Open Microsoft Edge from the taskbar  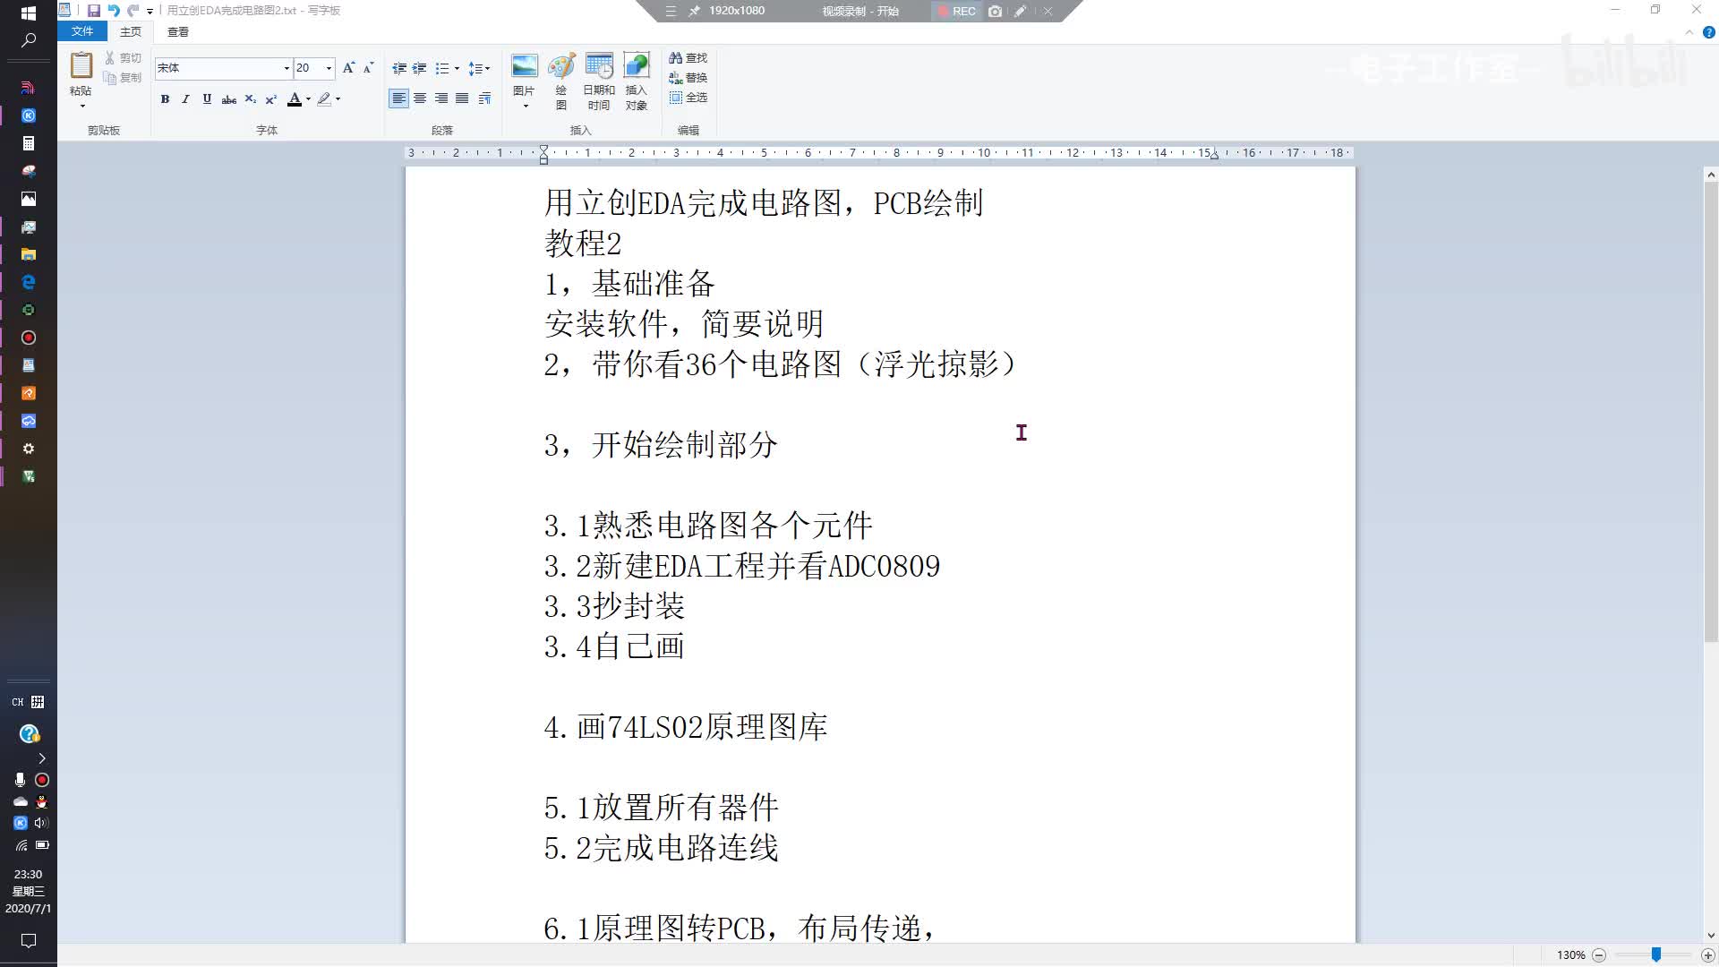click(29, 282)
